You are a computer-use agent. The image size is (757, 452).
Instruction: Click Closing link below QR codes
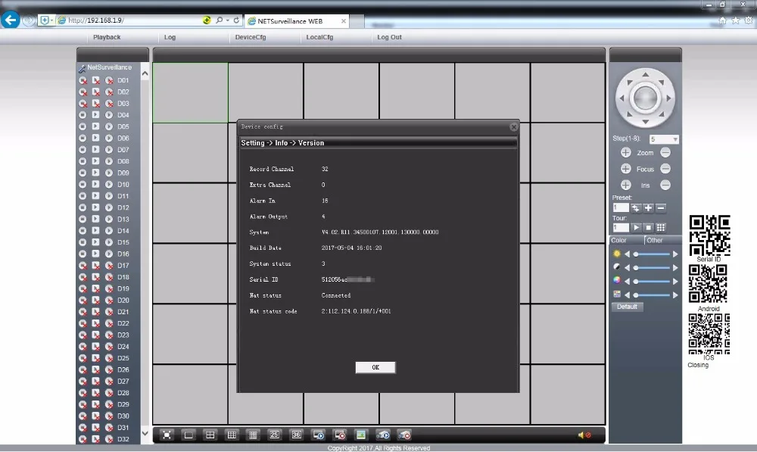(x=698, y=365)
